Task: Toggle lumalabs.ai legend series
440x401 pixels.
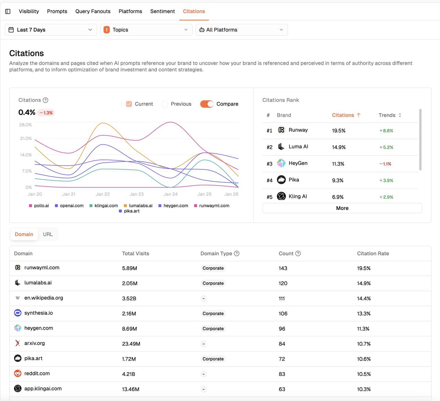Action: tap(138, 206)
